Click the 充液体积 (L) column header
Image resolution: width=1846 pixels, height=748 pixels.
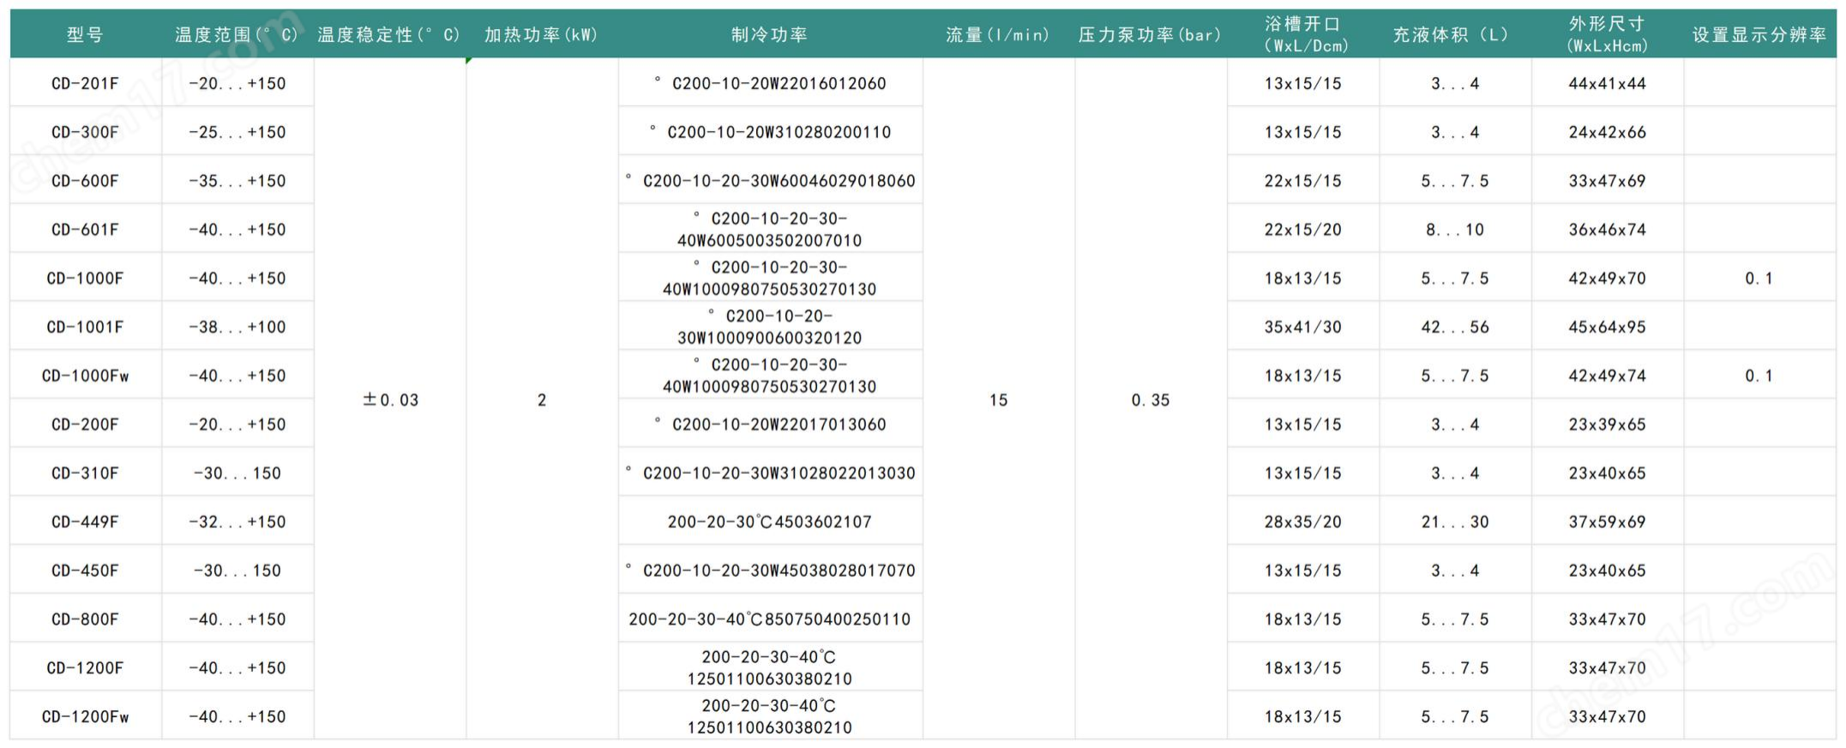(1454, 35)
